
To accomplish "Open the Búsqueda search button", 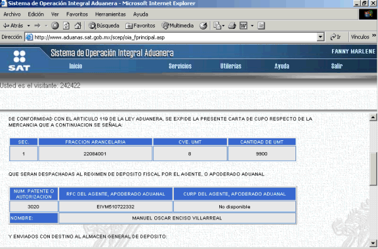I will click(104, 26).
